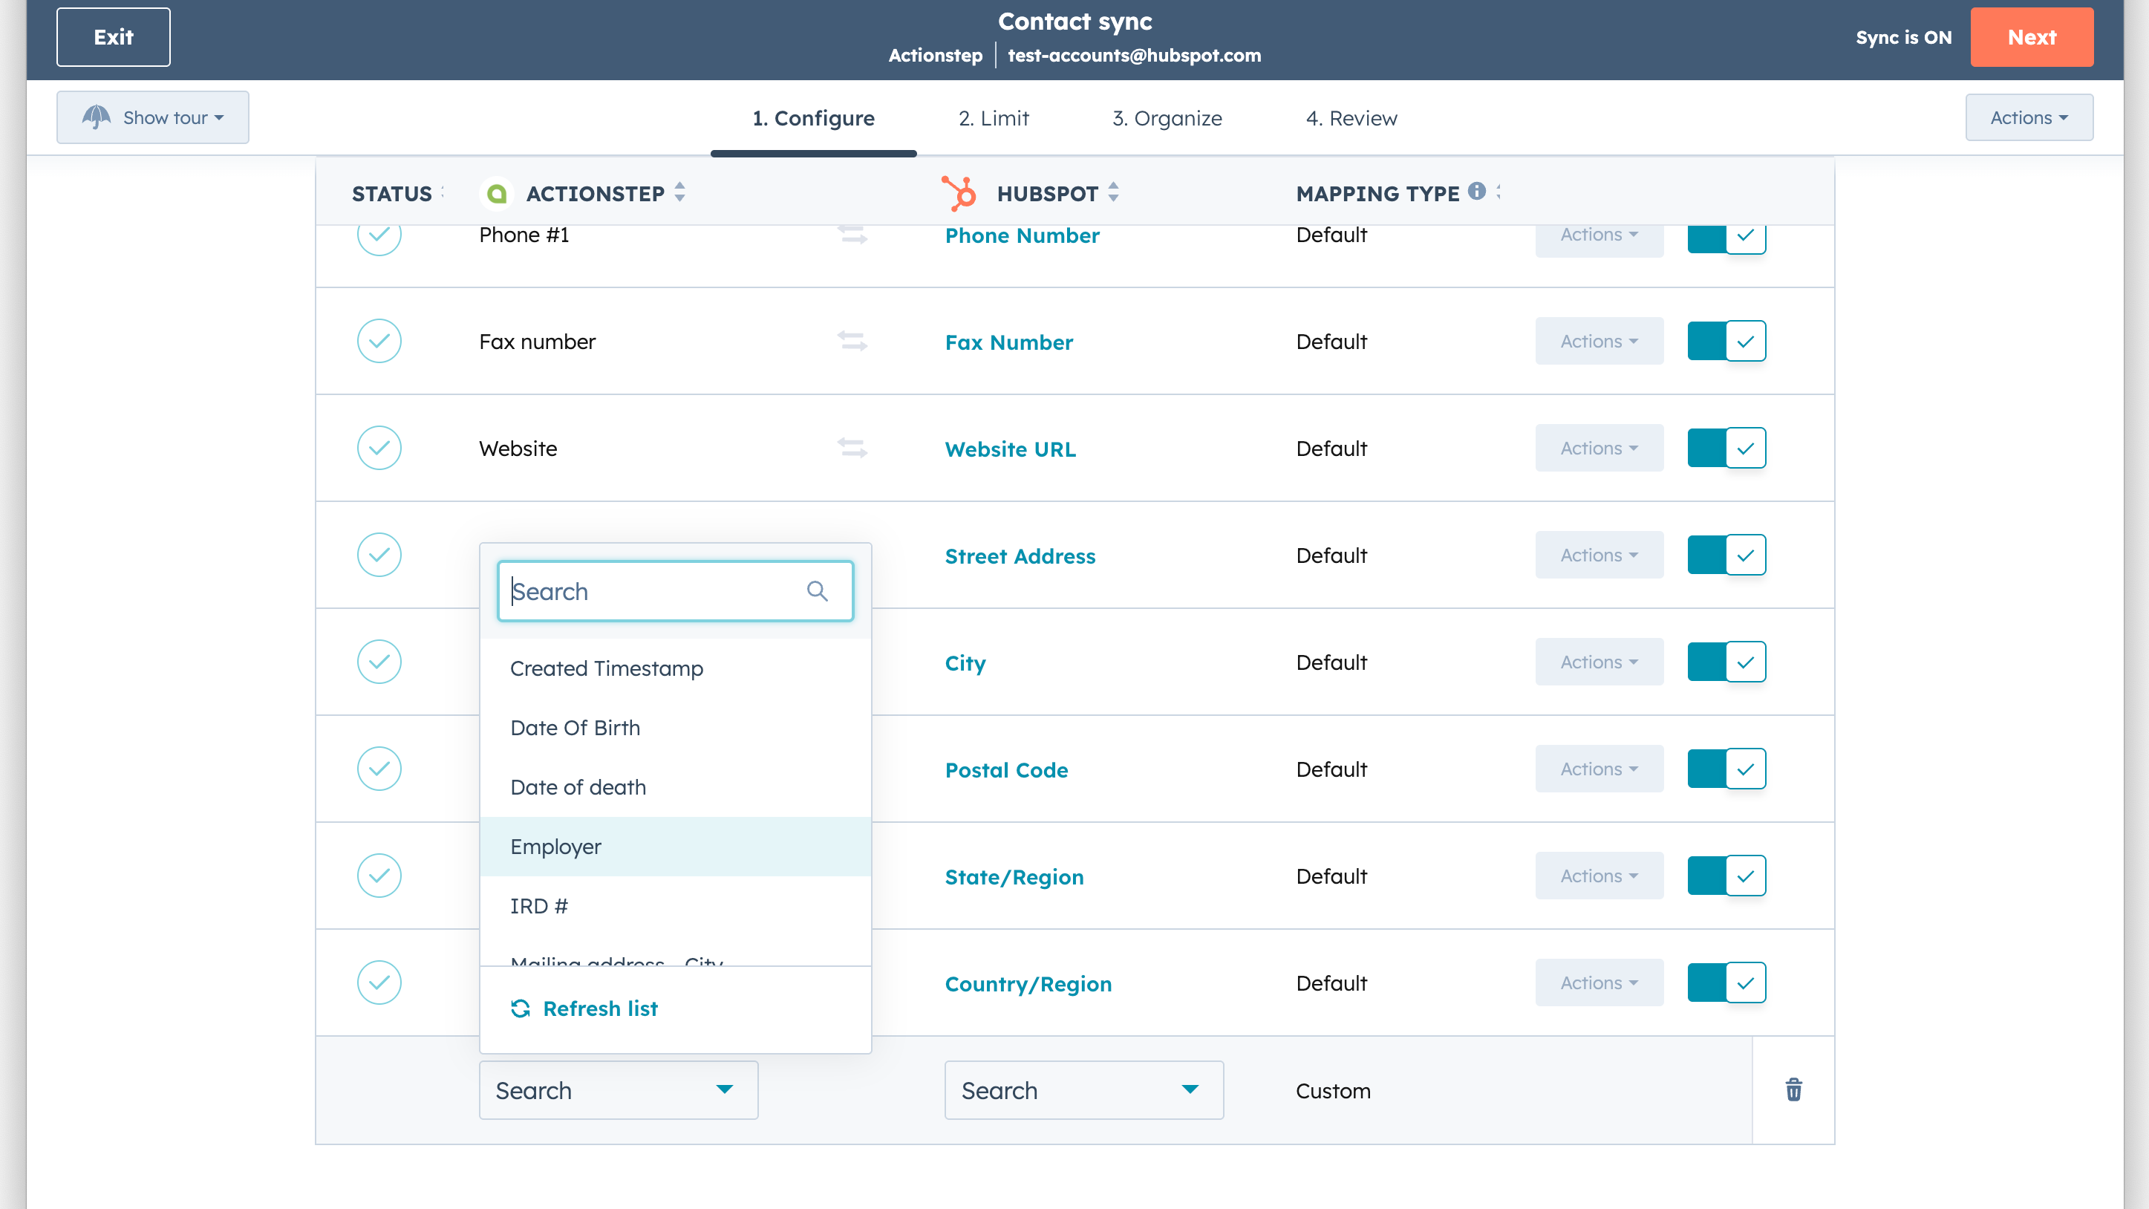The image size is (2149, 1209).
Task: Click the sync arrows icon on Fax number row
Action: pyautogui.click(x=852, y=340)
